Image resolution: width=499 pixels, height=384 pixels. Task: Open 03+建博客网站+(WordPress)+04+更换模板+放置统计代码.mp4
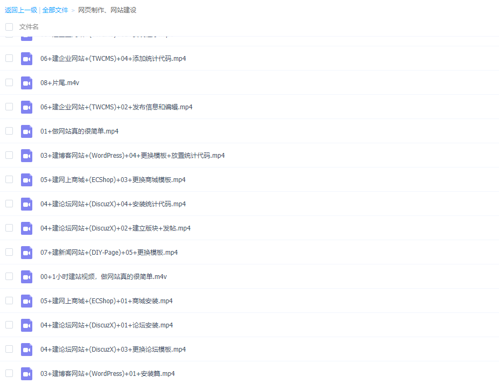tap(132, 155)
